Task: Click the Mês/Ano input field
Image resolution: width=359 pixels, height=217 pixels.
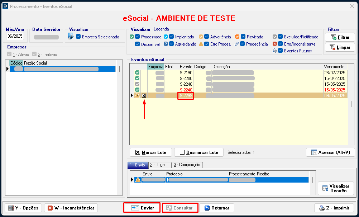Action: [15, 37]
